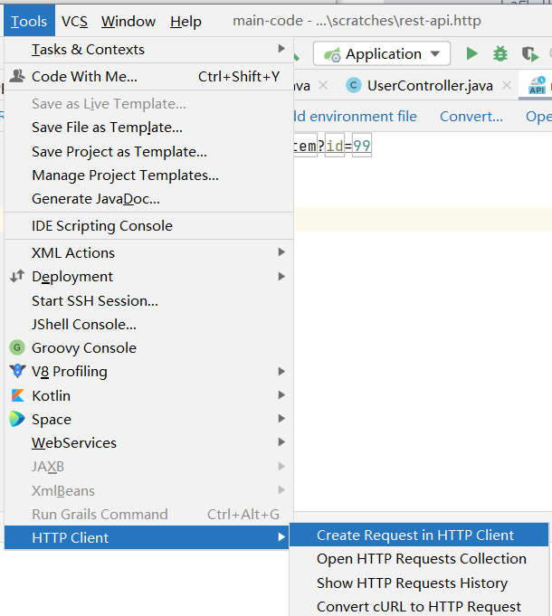This screenshot has width=552, height=616.
Task: Click the id parameter in the URL
Action: point(335,146)
